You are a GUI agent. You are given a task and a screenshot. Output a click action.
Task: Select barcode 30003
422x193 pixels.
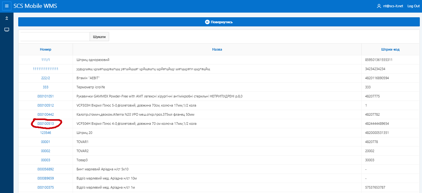click(370, 160)
